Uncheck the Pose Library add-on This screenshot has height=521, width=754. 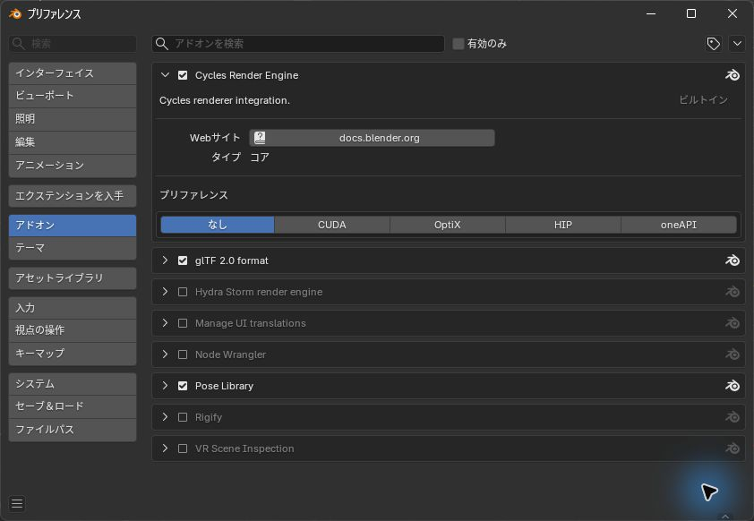tap(183, 386)
